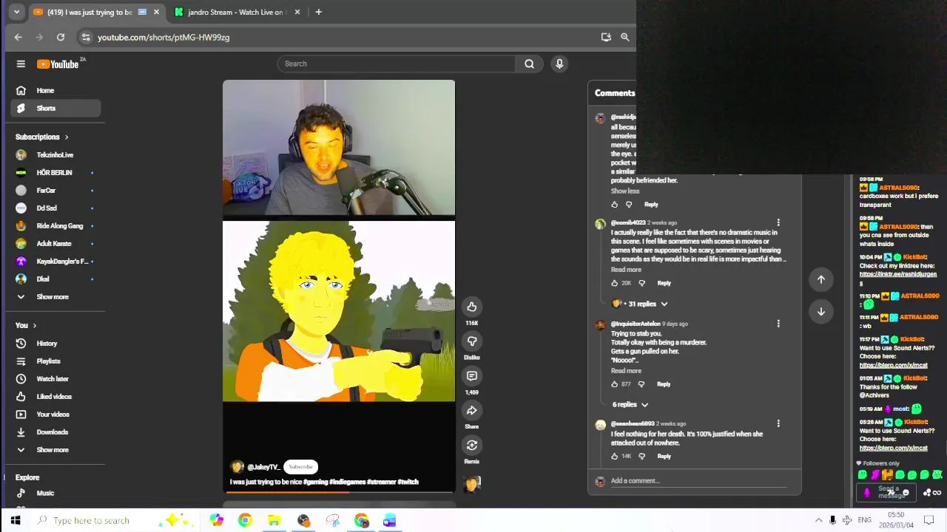
Task: Focus the YouTube search field
Action: click(397, 64)
